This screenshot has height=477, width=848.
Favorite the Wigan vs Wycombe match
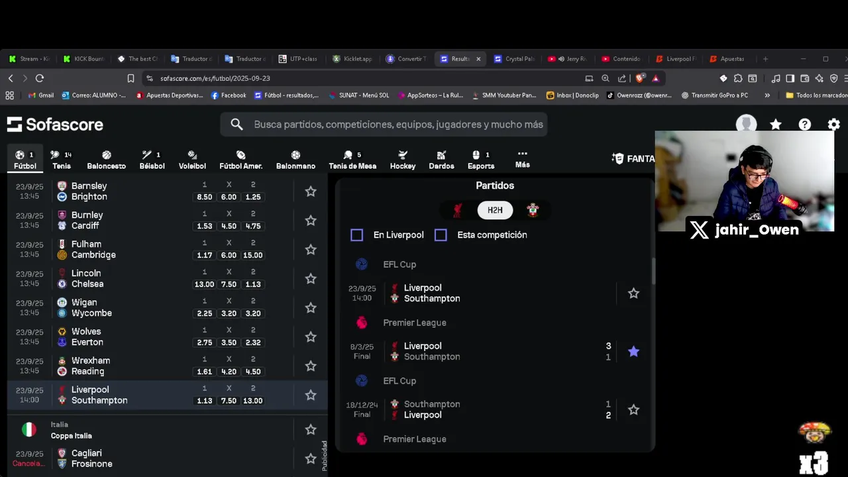pyautogui.click(x=311, y=308)
